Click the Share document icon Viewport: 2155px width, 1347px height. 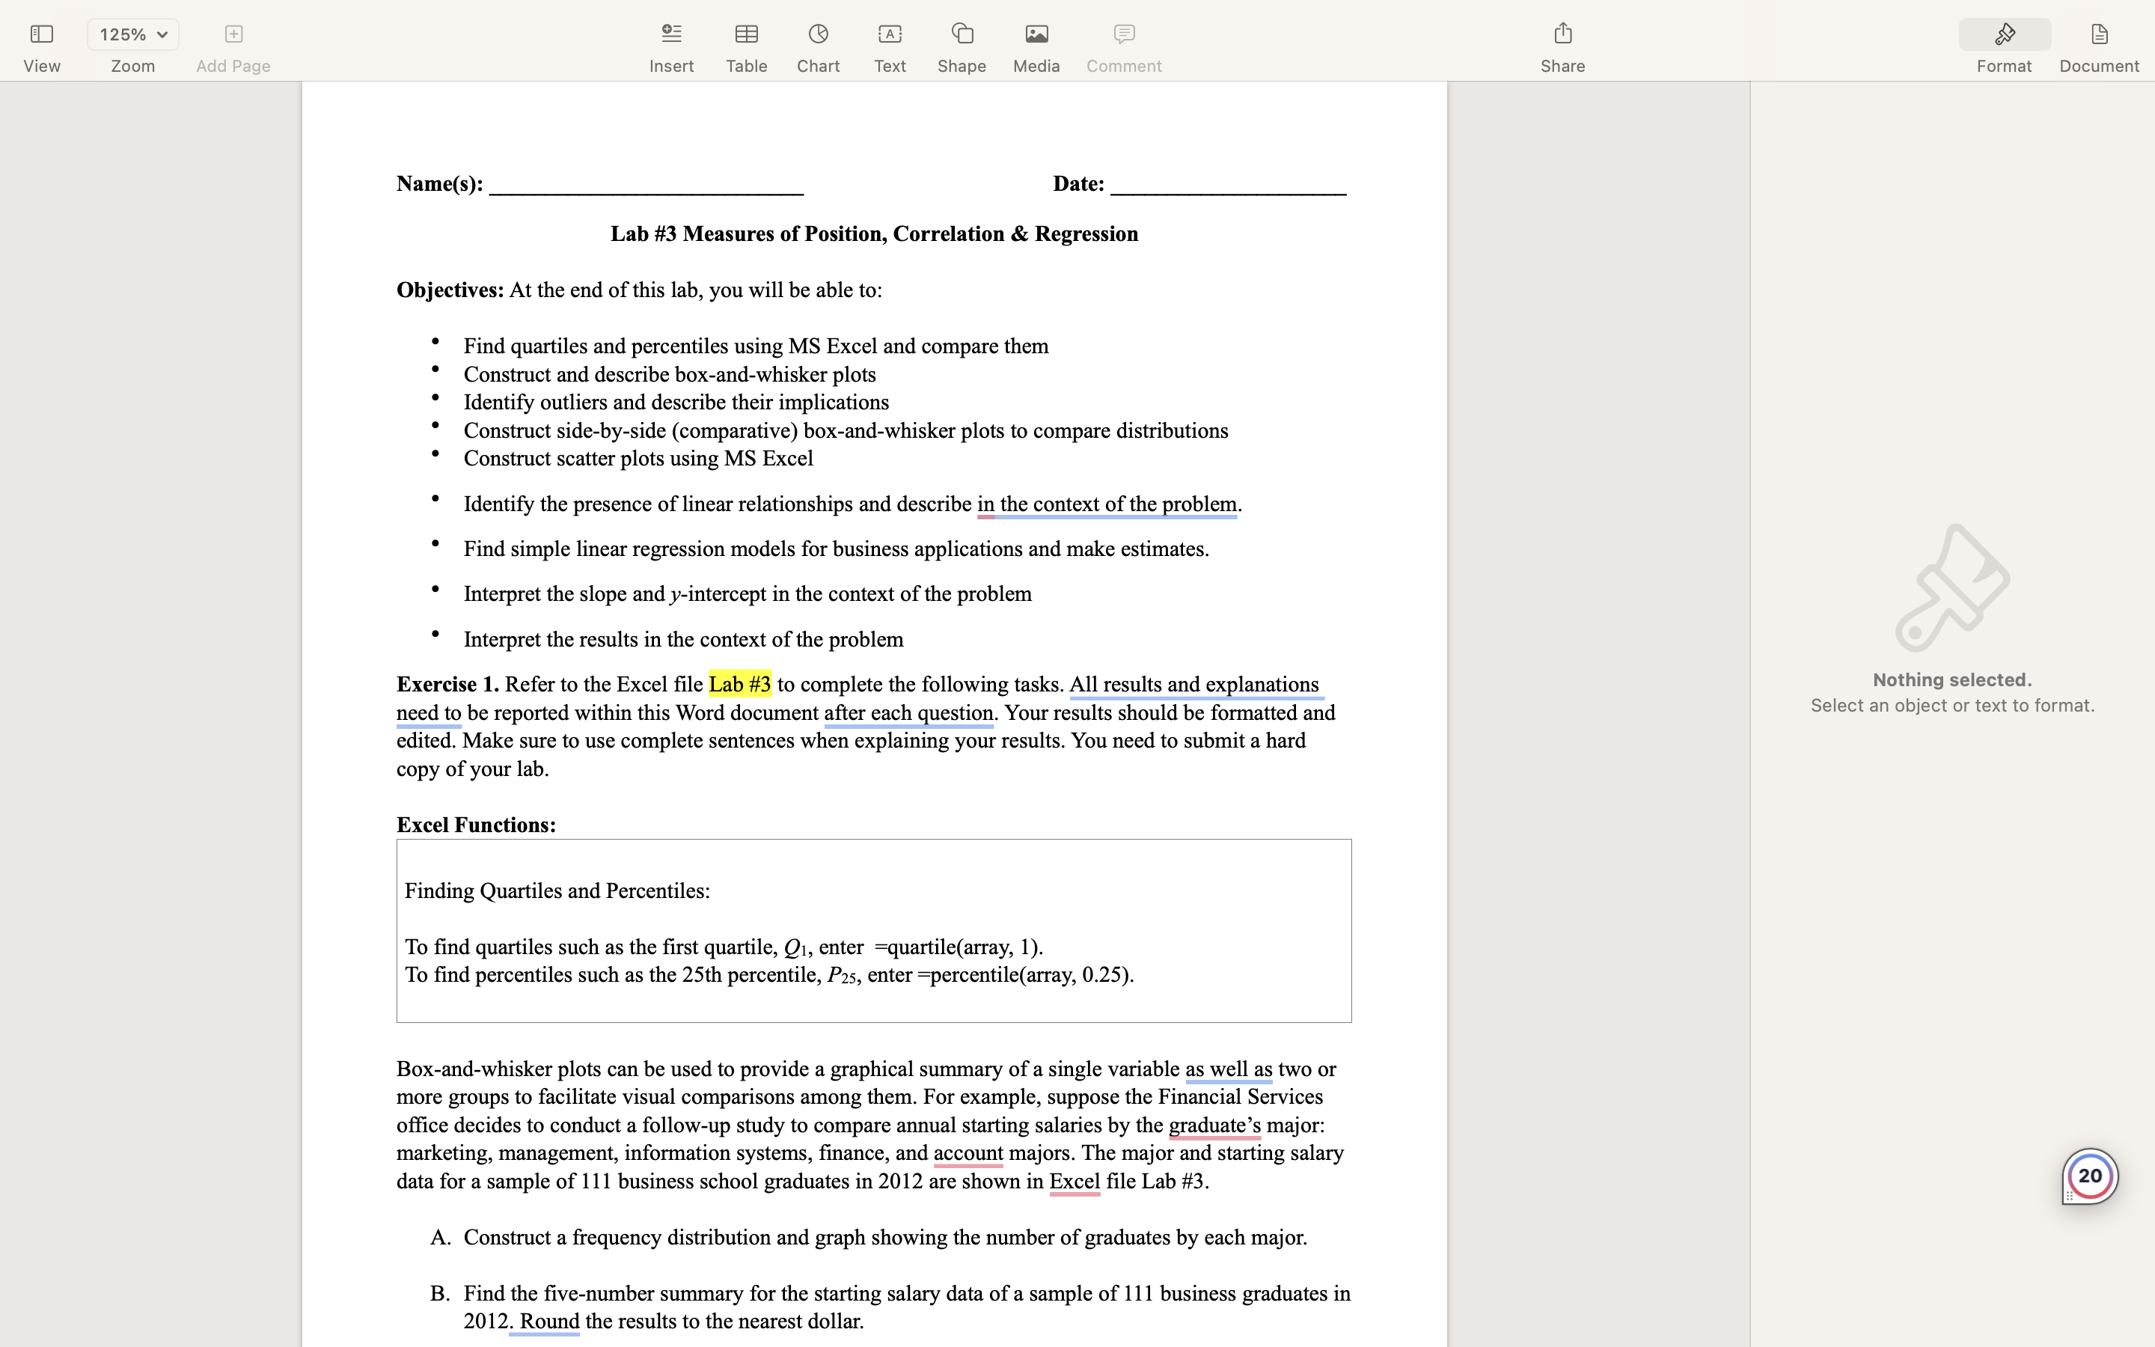click(1562, 34)
